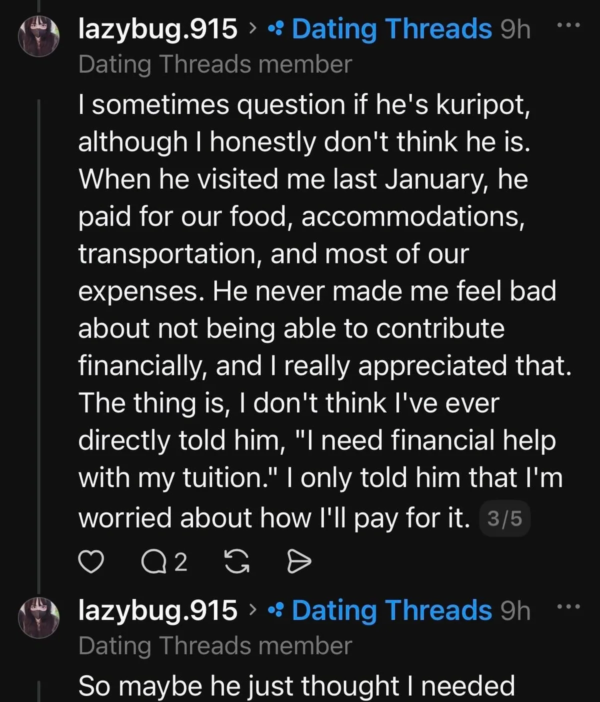600x702 pixels.
Task: Go to the Dating Threads community from the second post
Action: [392, 610]
